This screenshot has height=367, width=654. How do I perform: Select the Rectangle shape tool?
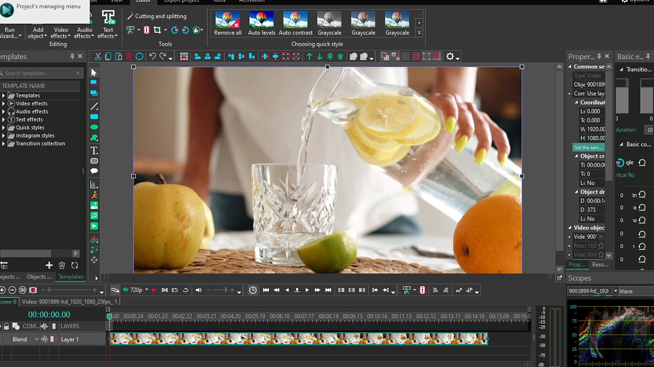(x=94, y=117)
